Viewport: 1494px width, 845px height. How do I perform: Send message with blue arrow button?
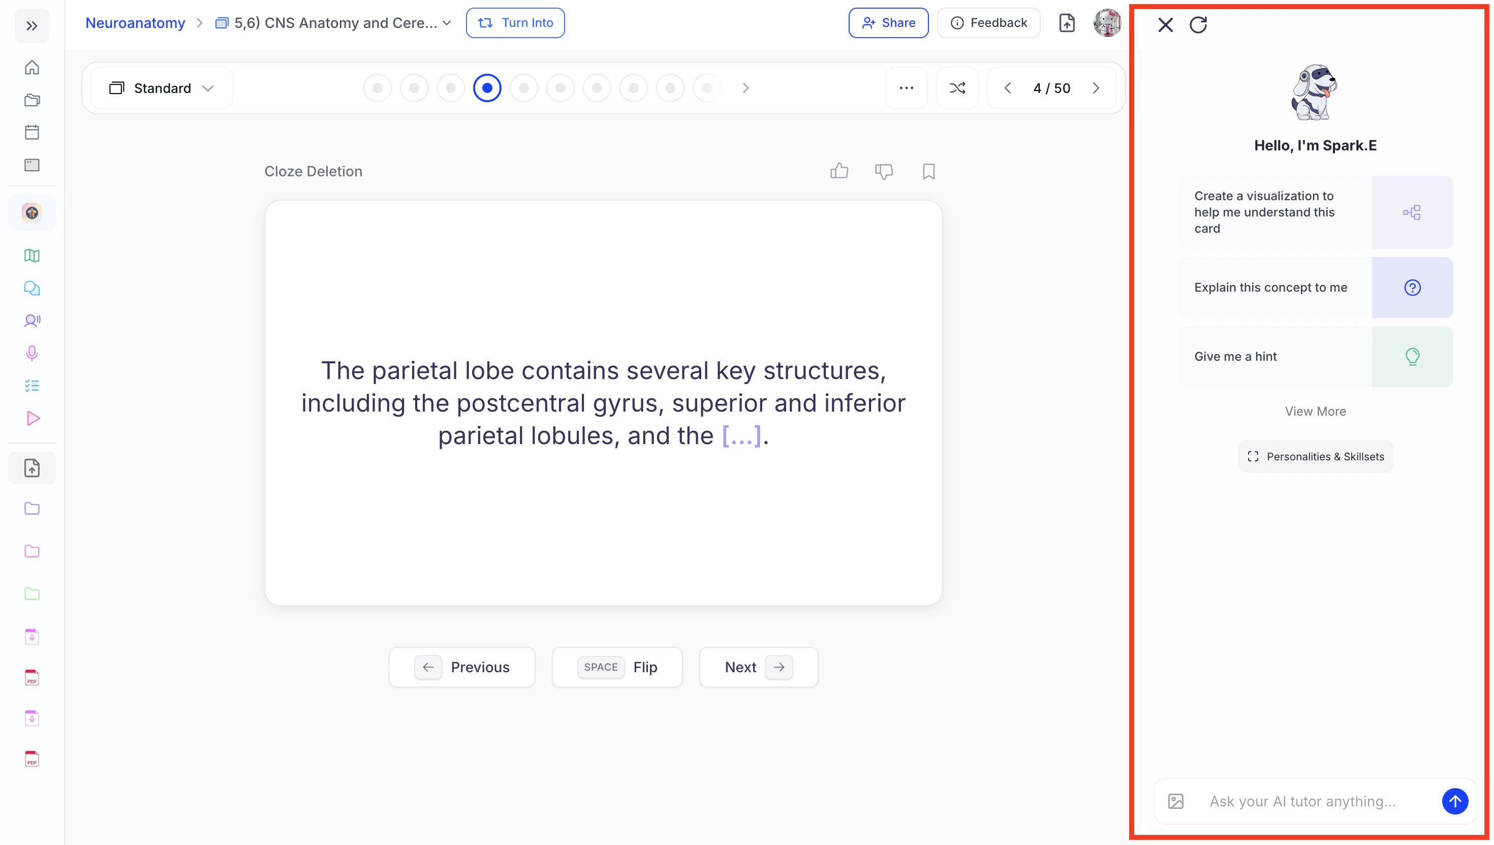point(1454,801)
